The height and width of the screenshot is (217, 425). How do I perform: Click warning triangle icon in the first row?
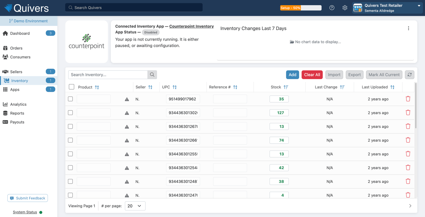click(127, 99)
